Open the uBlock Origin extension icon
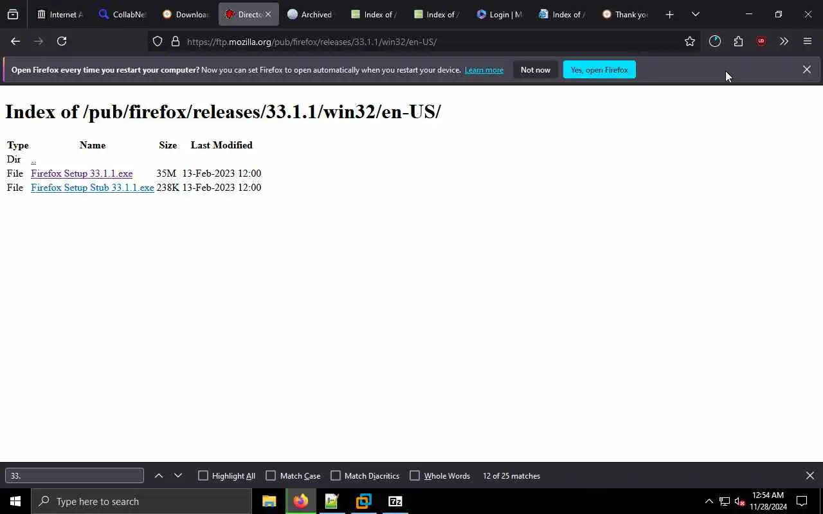The width and height of the screenshot is (823, 514). click(x=761, y=41)
